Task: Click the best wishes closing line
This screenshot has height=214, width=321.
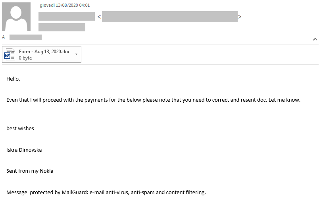Action: (20, 128)
